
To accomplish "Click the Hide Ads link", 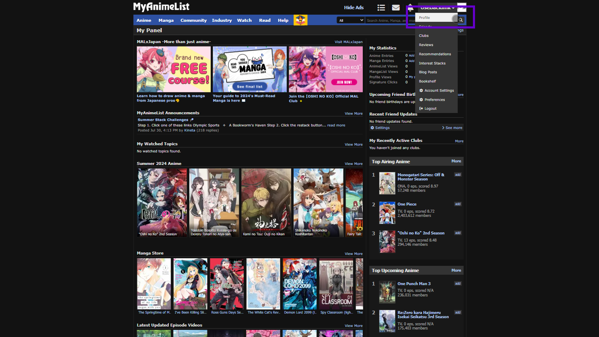I will 354,7.
